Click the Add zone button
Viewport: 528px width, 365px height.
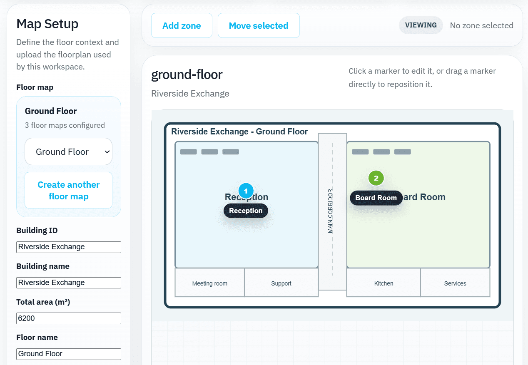pyautogui.click(x=182, y=25)
